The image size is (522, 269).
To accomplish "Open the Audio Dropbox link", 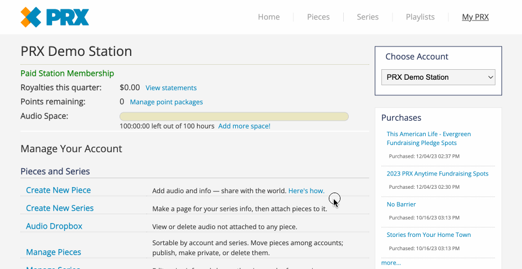I will 54,226.
